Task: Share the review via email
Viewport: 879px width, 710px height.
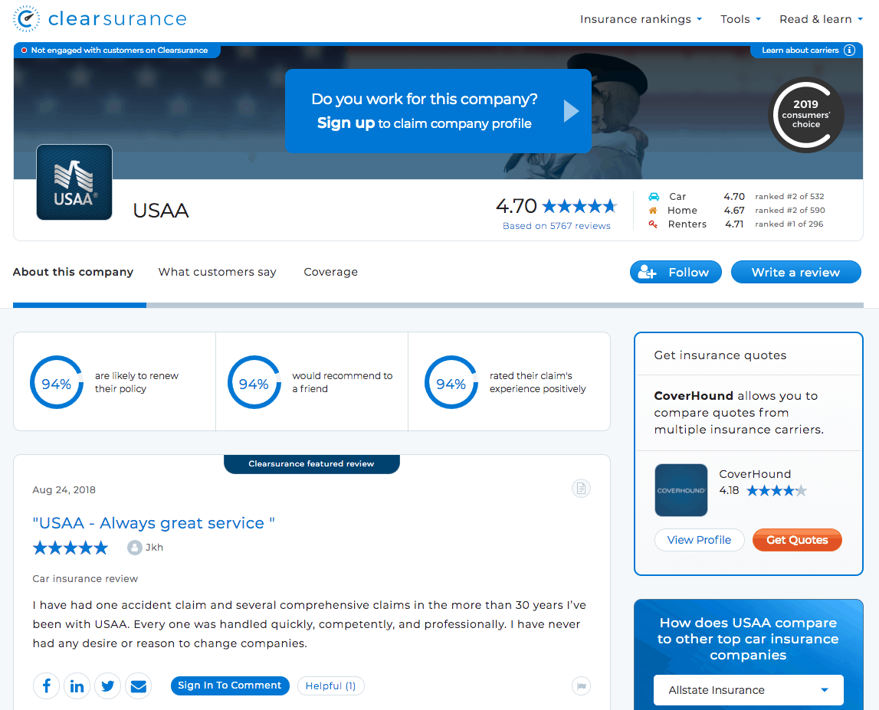Action: point(138,685)
